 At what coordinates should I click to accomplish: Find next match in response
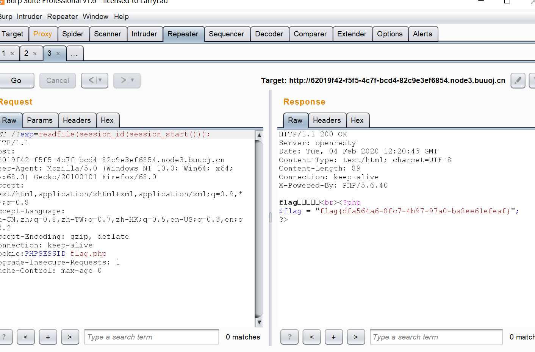pos(355,337)
